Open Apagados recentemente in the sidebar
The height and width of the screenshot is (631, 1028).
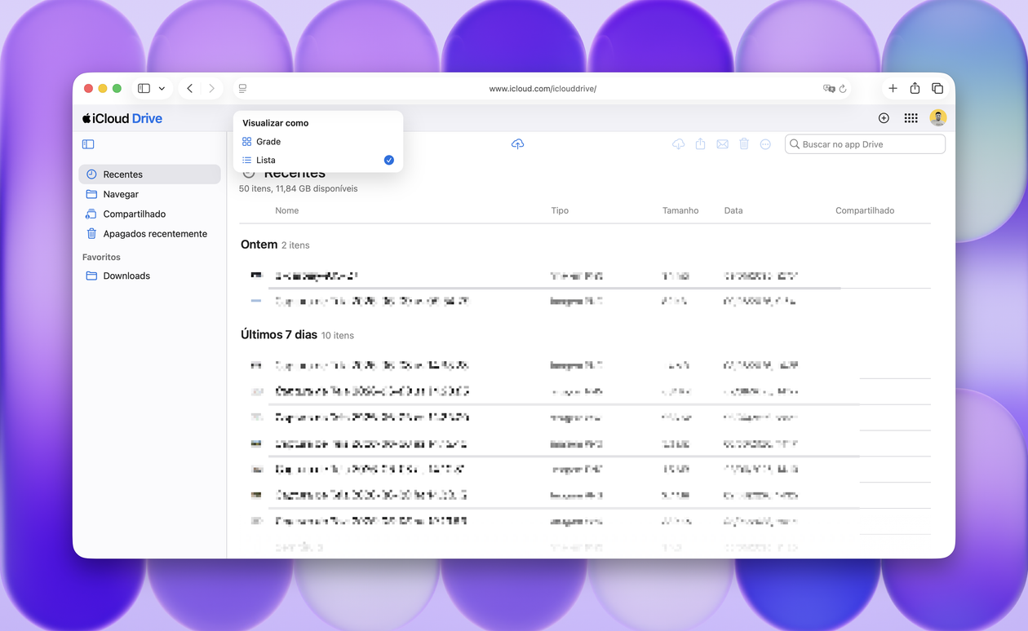coord(150,234)
